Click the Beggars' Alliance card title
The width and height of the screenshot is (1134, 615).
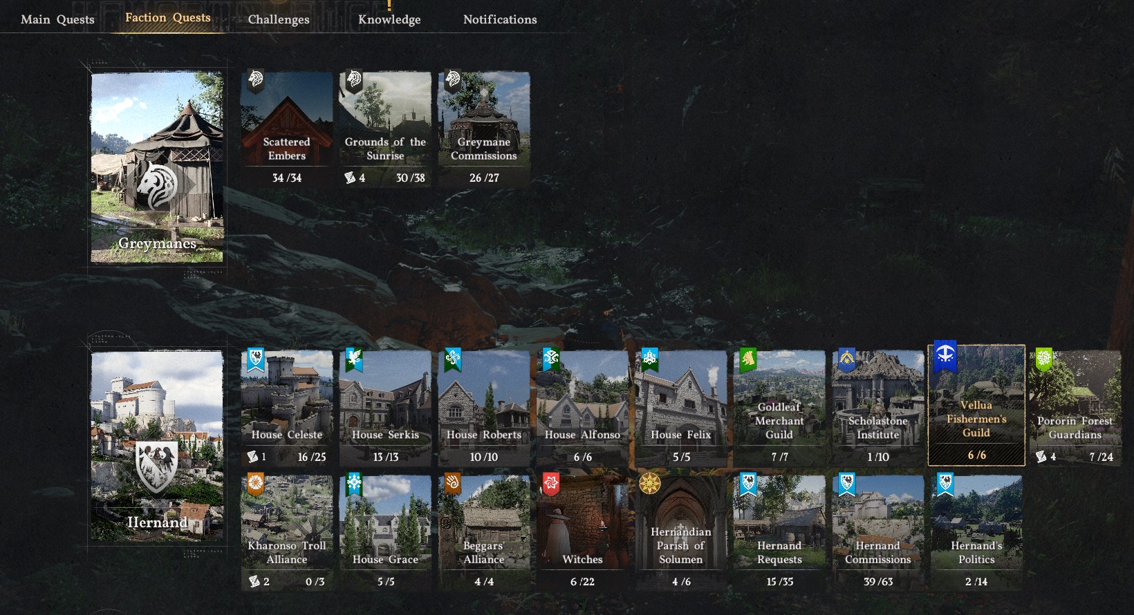point(484,552)
